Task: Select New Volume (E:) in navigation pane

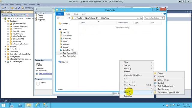Action: (x=69, y=56)
